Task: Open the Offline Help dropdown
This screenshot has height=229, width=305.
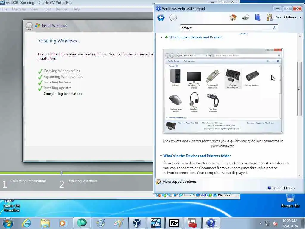Action: 284,188
